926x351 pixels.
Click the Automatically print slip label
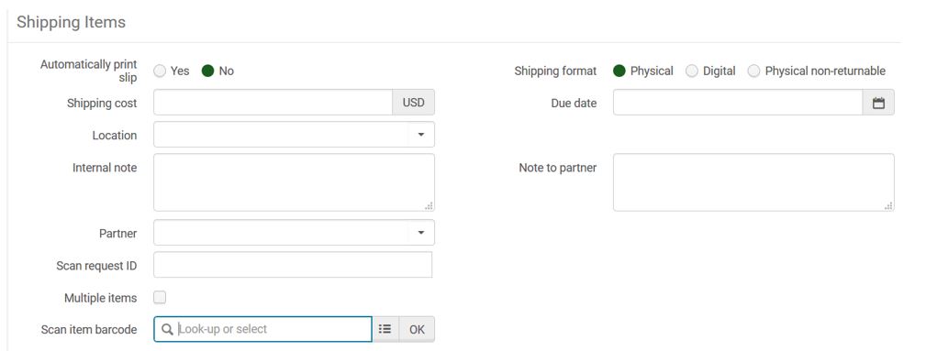(89, 71)
